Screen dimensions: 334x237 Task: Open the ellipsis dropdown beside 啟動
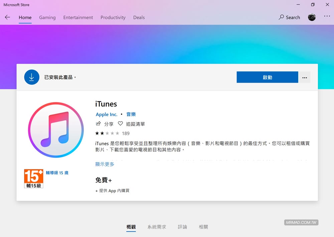(304, 77)
